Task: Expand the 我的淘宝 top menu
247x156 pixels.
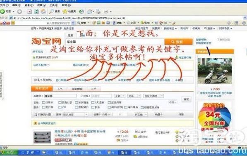Action: (x=170, y=28)
